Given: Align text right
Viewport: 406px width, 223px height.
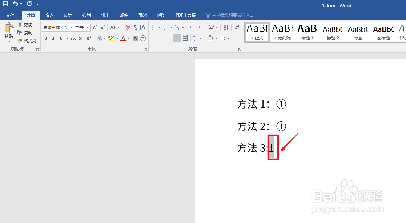Looking at the screenshot, I should click(169, 38).
